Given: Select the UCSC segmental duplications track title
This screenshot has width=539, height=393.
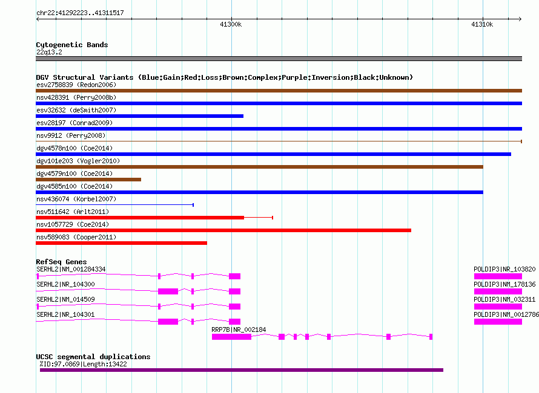Looking at the screenshot, I should [93, 357].
